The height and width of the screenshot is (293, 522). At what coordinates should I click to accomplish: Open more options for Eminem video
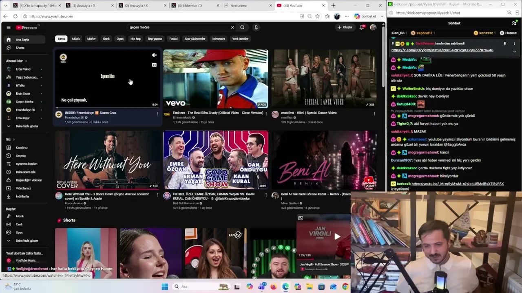266,114
